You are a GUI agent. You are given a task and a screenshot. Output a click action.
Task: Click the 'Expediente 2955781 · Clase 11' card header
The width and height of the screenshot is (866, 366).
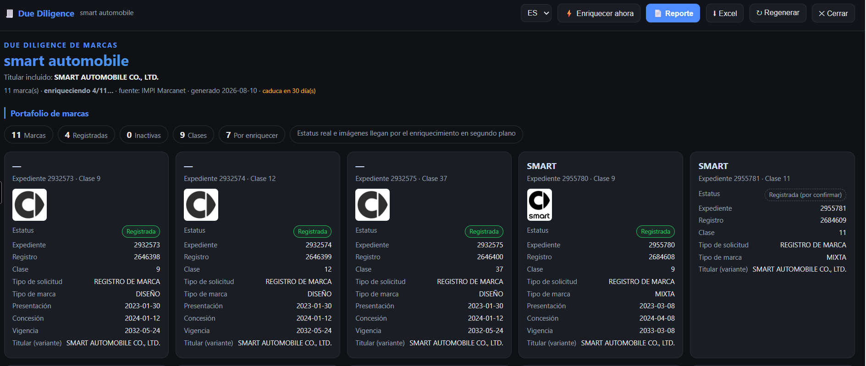click(745, 179)
